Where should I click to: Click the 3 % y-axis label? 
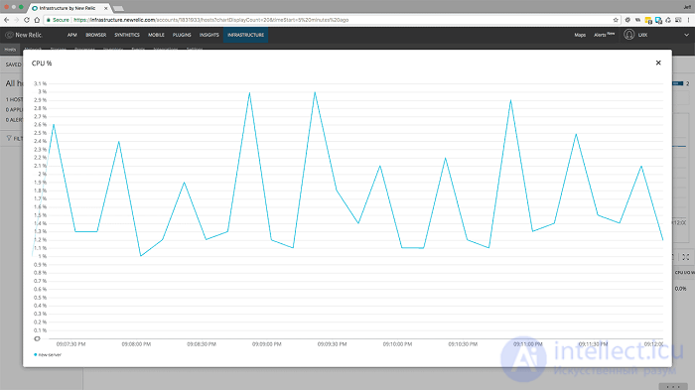click(x=42, y=91)
